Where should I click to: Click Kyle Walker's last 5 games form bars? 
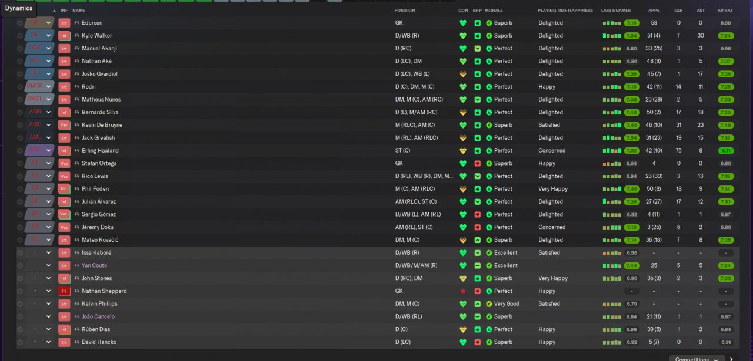coord(612,36)
